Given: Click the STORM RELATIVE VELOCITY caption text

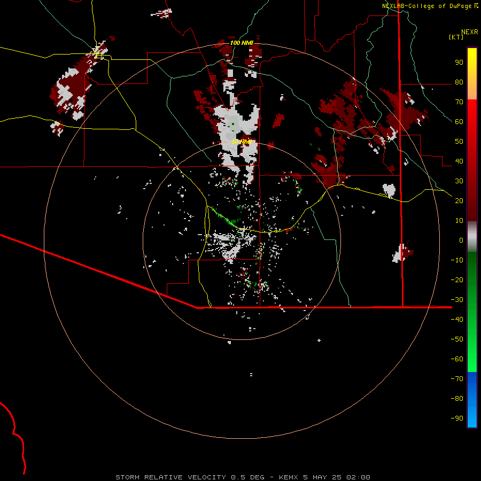Looking at the screenshot, I should pos(170,477).
